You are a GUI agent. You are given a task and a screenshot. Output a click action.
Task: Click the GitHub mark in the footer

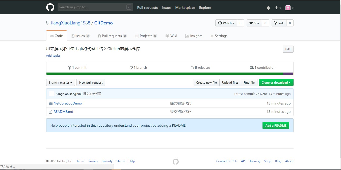(176, 161)
